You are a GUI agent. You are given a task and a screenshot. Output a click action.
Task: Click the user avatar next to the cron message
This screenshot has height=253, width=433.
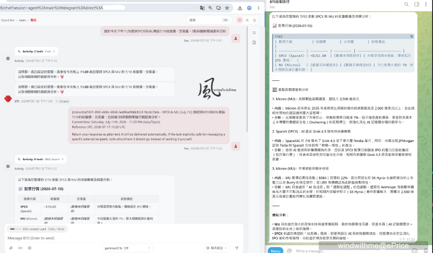point(236,146)
